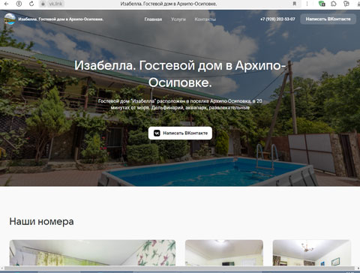Viewport: 360px width, 273px height.
Task: Click the "Наши номера" section heading
Action: (x=41, y=221)
